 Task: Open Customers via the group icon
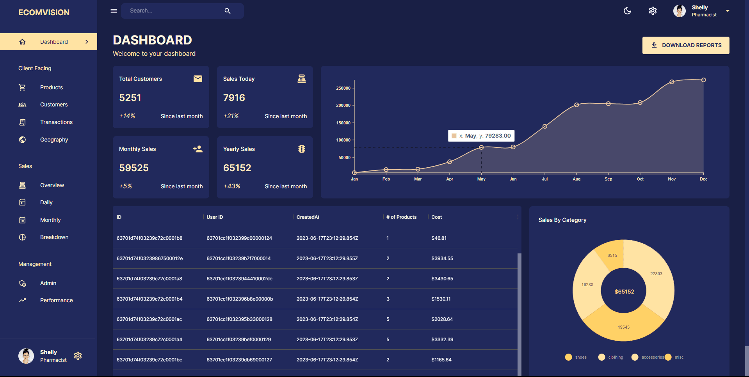point(22,104)
